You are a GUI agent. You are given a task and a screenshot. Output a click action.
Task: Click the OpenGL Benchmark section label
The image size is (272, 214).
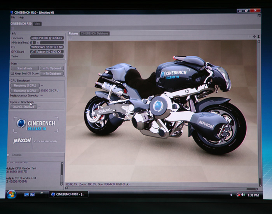[x=22, y=102]
